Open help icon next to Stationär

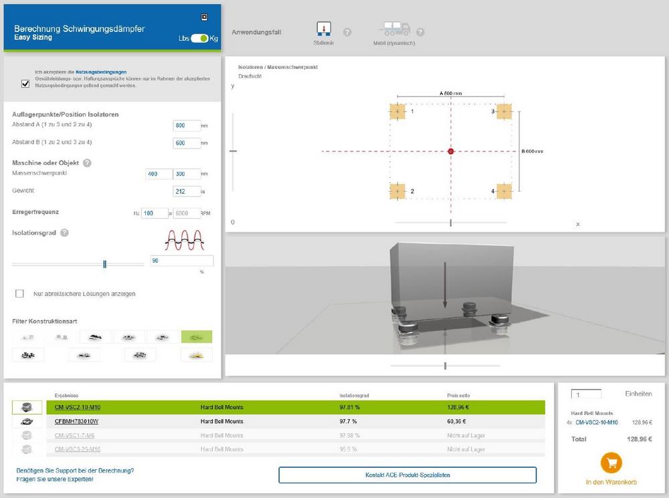click(x=347, y=32)
